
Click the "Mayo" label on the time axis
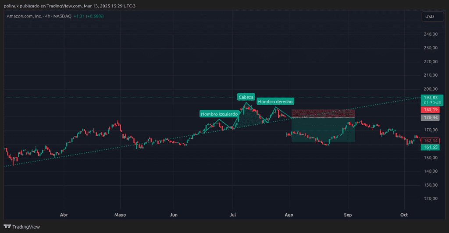point(120,215)
